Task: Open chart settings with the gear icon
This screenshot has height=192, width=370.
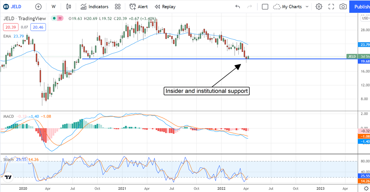Action: click(x=319, y=6)
